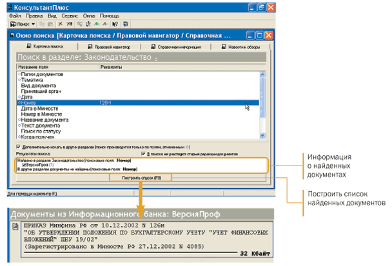Viewport: 392px width, 266px height.
Task: Click the КонсультантПлюс title bar app icon
Action: (x=10, y=7)
